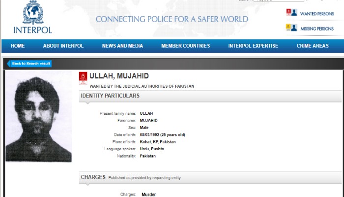The image size is (344, 197).
Task: Click the Back to Search result arrow
Action: tap(8, 64)
